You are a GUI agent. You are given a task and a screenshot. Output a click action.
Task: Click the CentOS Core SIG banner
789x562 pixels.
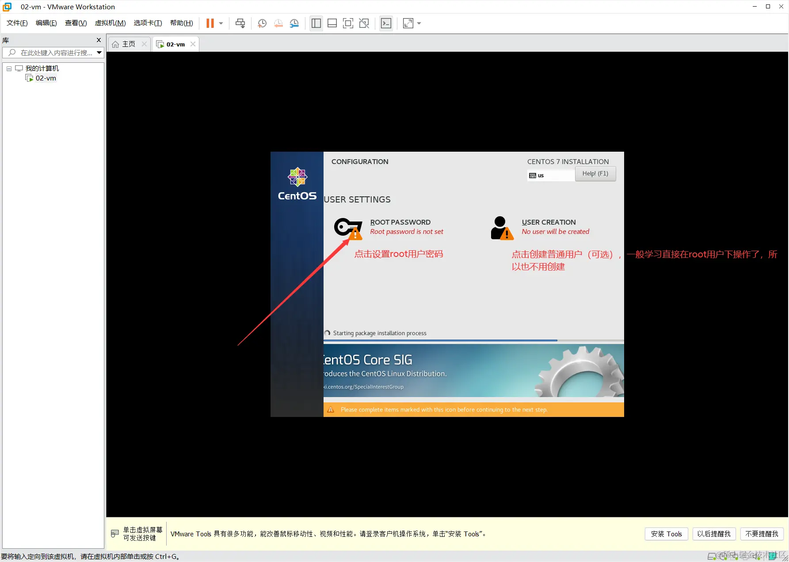pyautogui.click(x=474, y=371)
